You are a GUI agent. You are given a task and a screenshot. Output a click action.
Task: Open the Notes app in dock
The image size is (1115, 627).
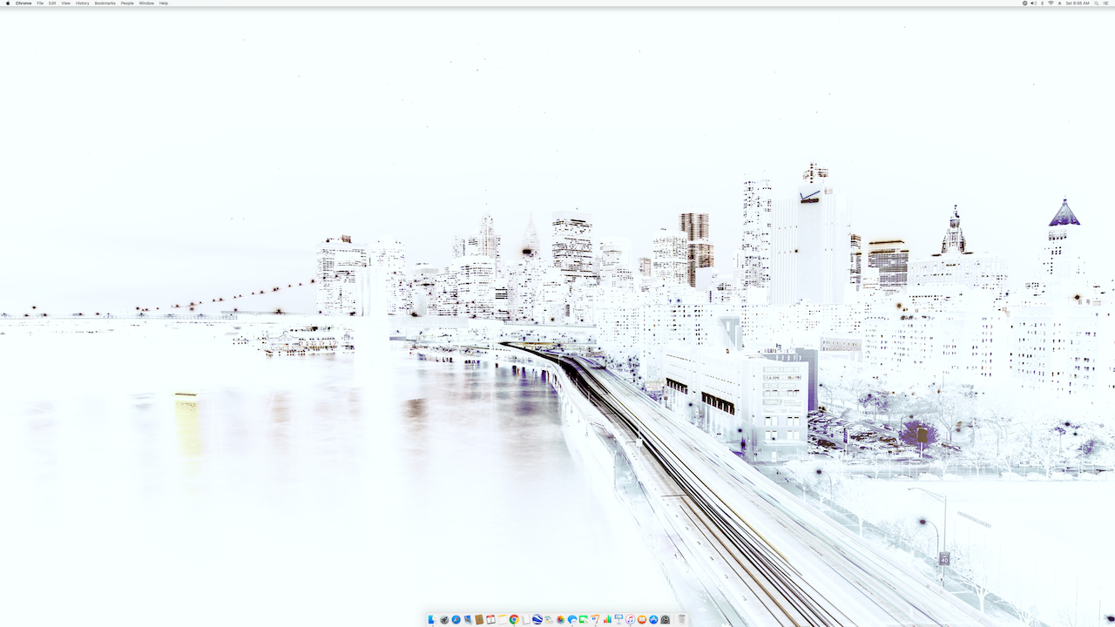point(503,619)
